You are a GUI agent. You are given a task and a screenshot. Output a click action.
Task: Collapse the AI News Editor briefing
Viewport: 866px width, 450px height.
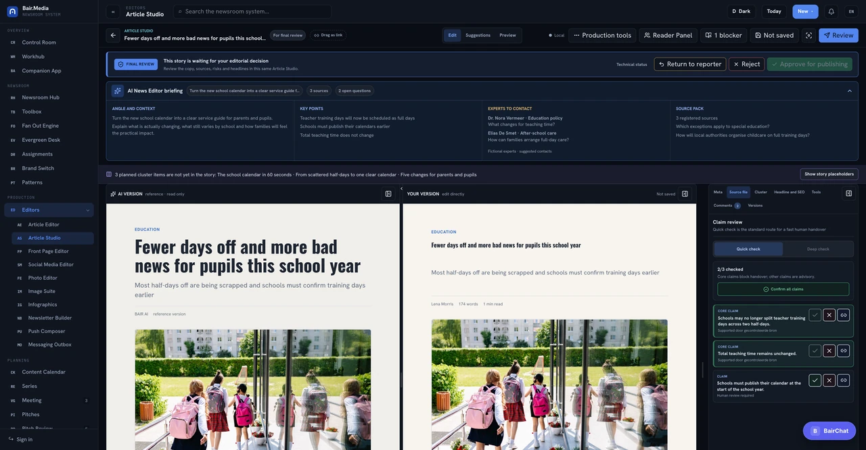(850, 91)
